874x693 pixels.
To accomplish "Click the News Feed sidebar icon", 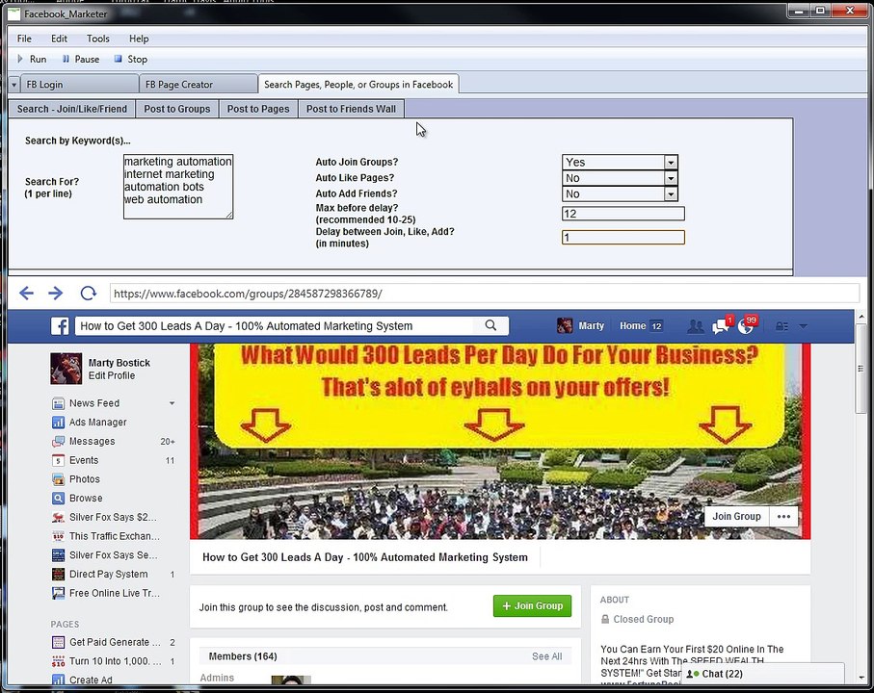I will (x=58, y=403).
